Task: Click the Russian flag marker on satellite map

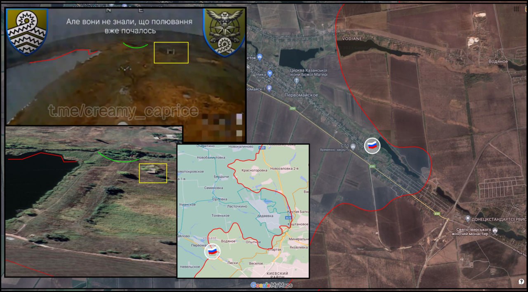Action: (372, 146)
